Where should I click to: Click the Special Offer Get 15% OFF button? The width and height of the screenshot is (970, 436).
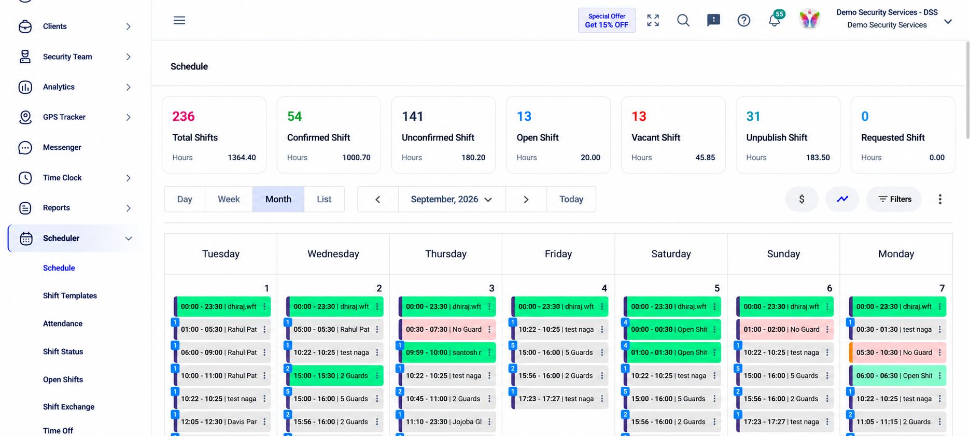(607, 21)
